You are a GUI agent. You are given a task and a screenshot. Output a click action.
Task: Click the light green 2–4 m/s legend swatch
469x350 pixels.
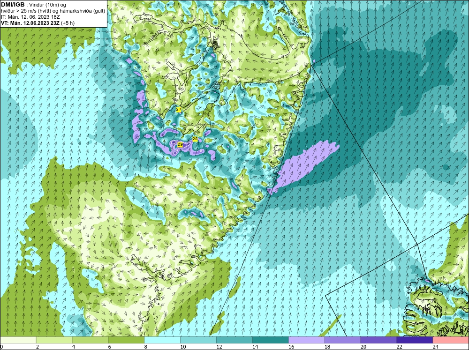tap(54, 340)
